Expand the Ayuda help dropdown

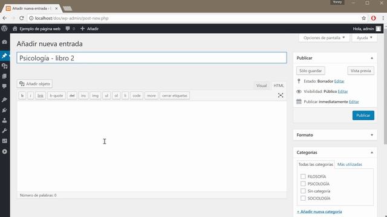(364, 38)
